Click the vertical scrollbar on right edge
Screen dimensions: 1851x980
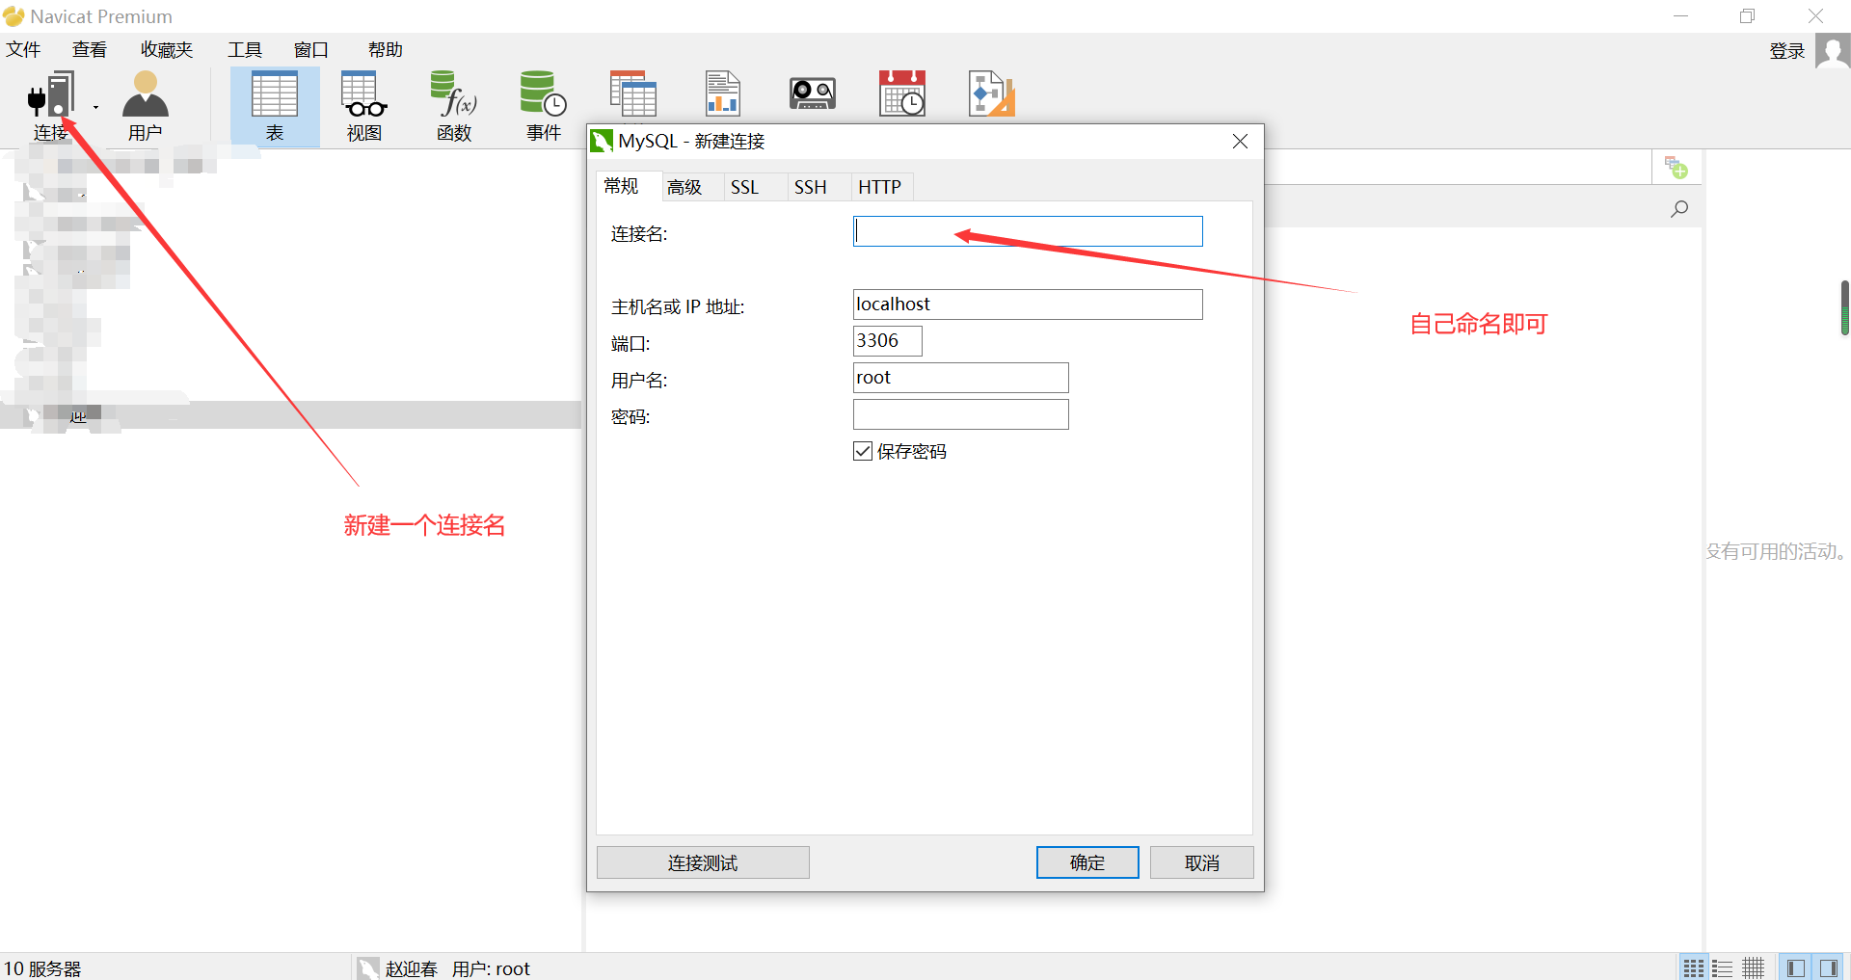coord(1844,307)
